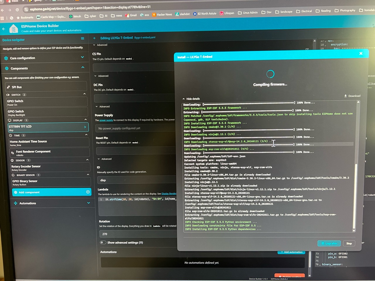This screenshot has height=281, width=375.
Task: Click the Components section icon
Action: [7, 68]
